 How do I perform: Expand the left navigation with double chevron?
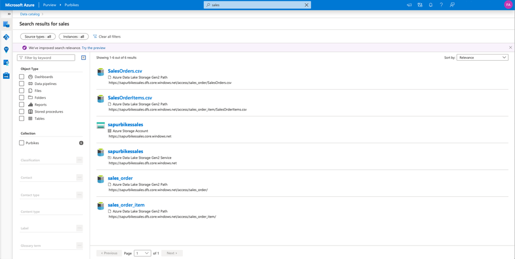point(9,14)
